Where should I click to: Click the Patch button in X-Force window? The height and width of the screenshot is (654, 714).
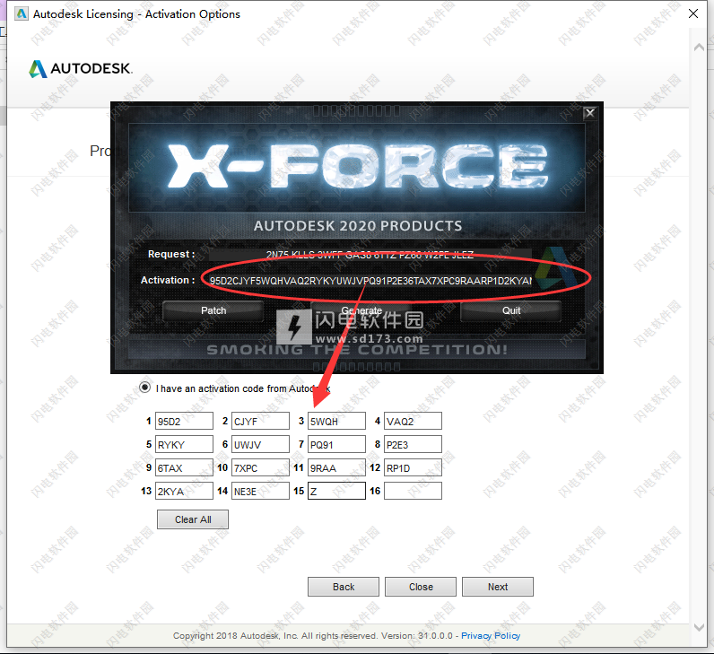point(213,311)
